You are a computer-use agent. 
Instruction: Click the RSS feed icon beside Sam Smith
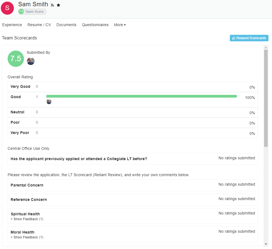pos(52,5)
